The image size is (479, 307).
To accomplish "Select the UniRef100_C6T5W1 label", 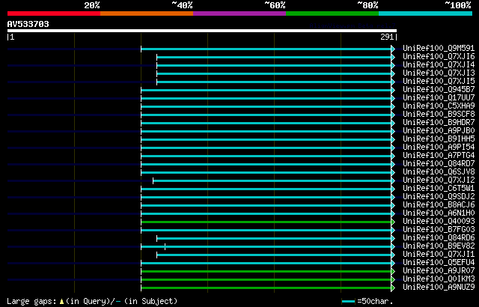I will 439,189.
